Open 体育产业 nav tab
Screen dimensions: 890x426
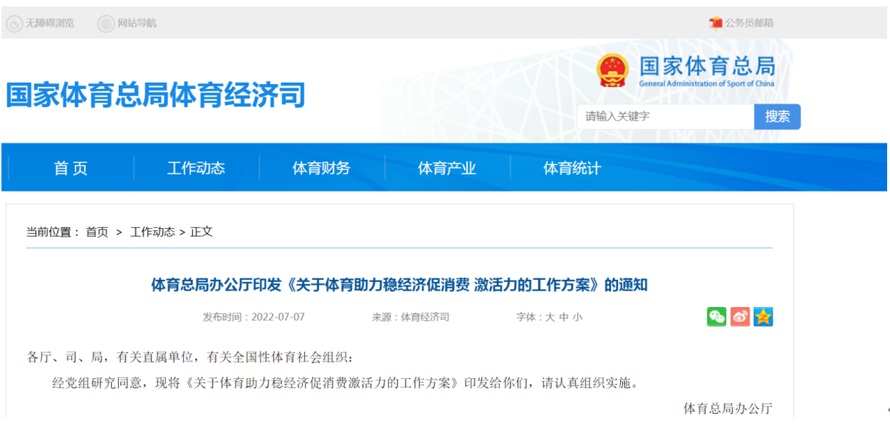tap(446, 168)
